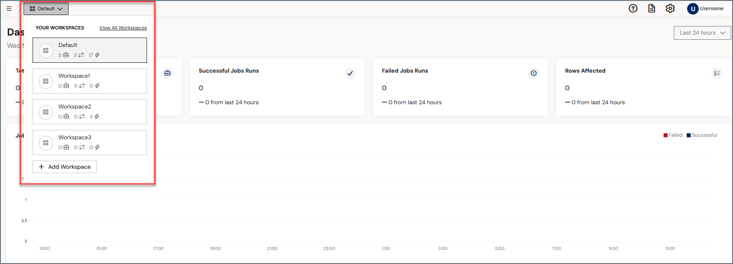Image resolution: width=733 pixels, height=264 pixels.
Task: Click the 13:00 chart axis label
Action: point(45,249)
